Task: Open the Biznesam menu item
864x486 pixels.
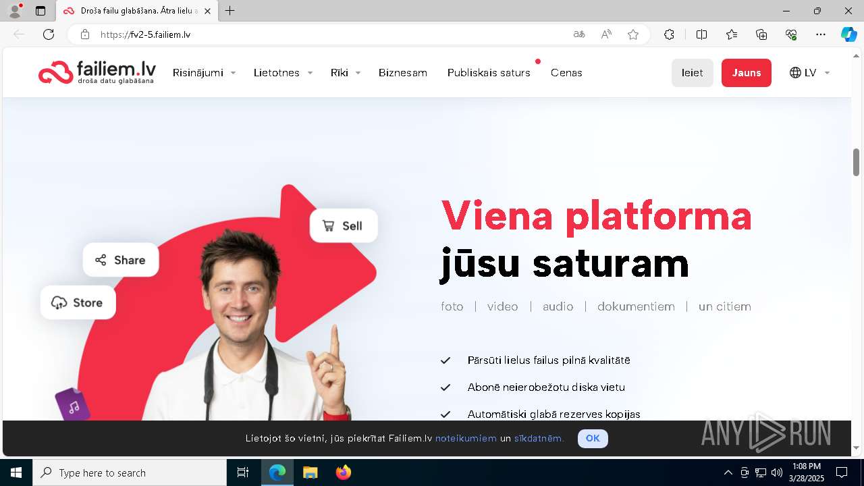Action: [x=403, y=72]
